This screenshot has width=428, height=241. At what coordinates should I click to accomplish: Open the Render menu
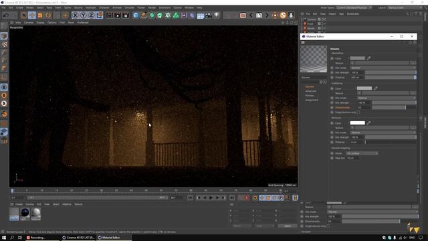click(152, 7)
